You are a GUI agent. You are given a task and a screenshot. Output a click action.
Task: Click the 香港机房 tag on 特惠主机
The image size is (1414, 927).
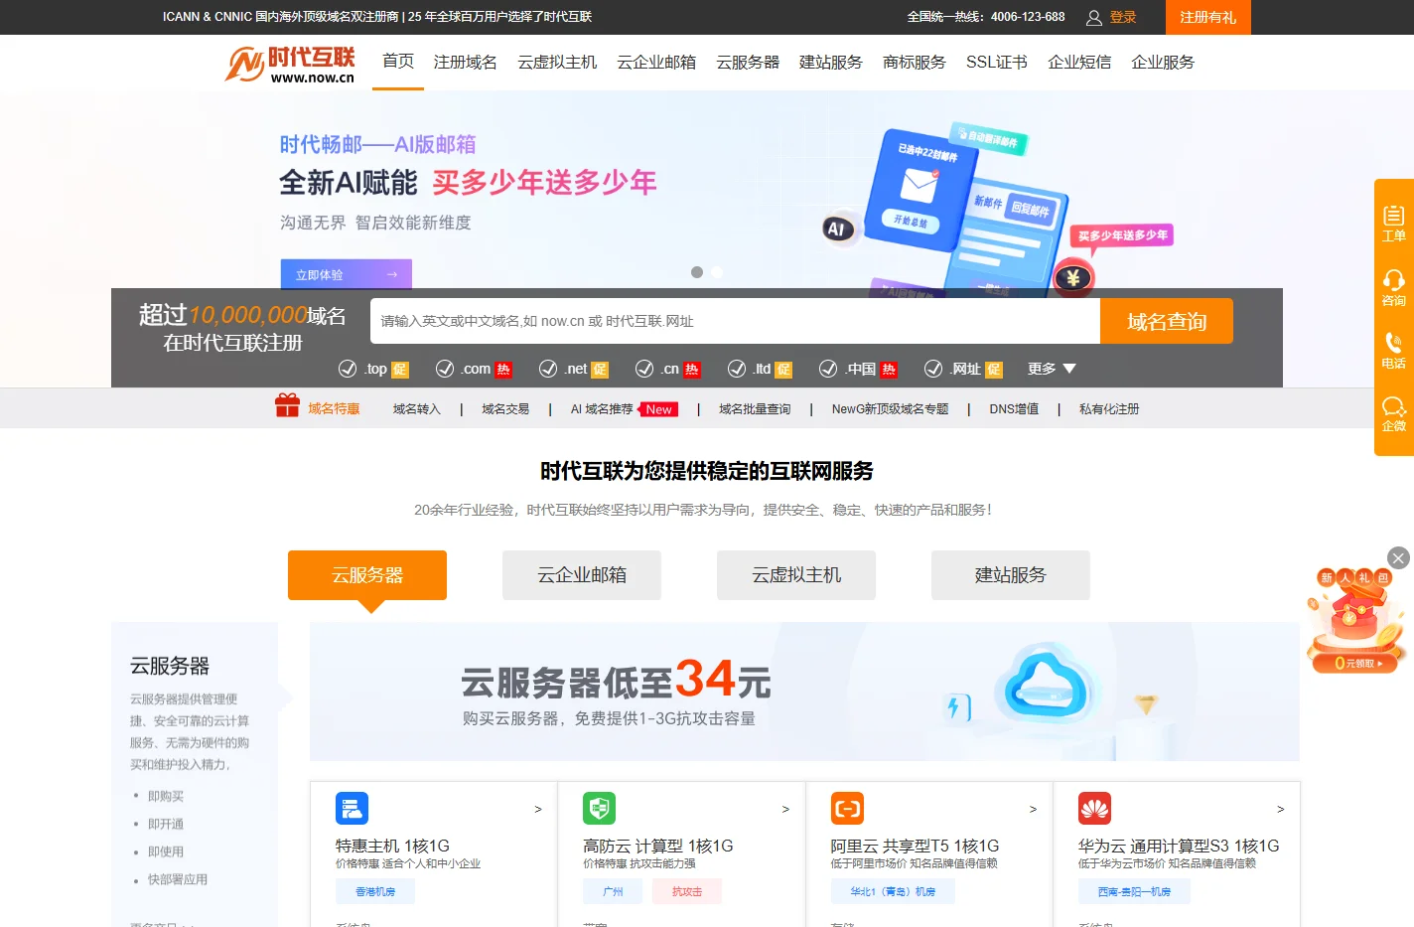(375, 891)
